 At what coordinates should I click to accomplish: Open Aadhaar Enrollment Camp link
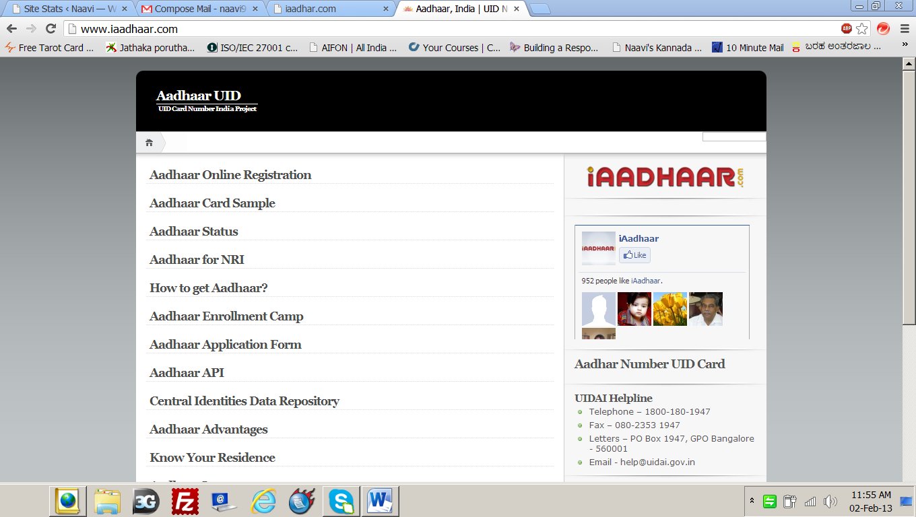pyautogui.click(x=226, y=316)
